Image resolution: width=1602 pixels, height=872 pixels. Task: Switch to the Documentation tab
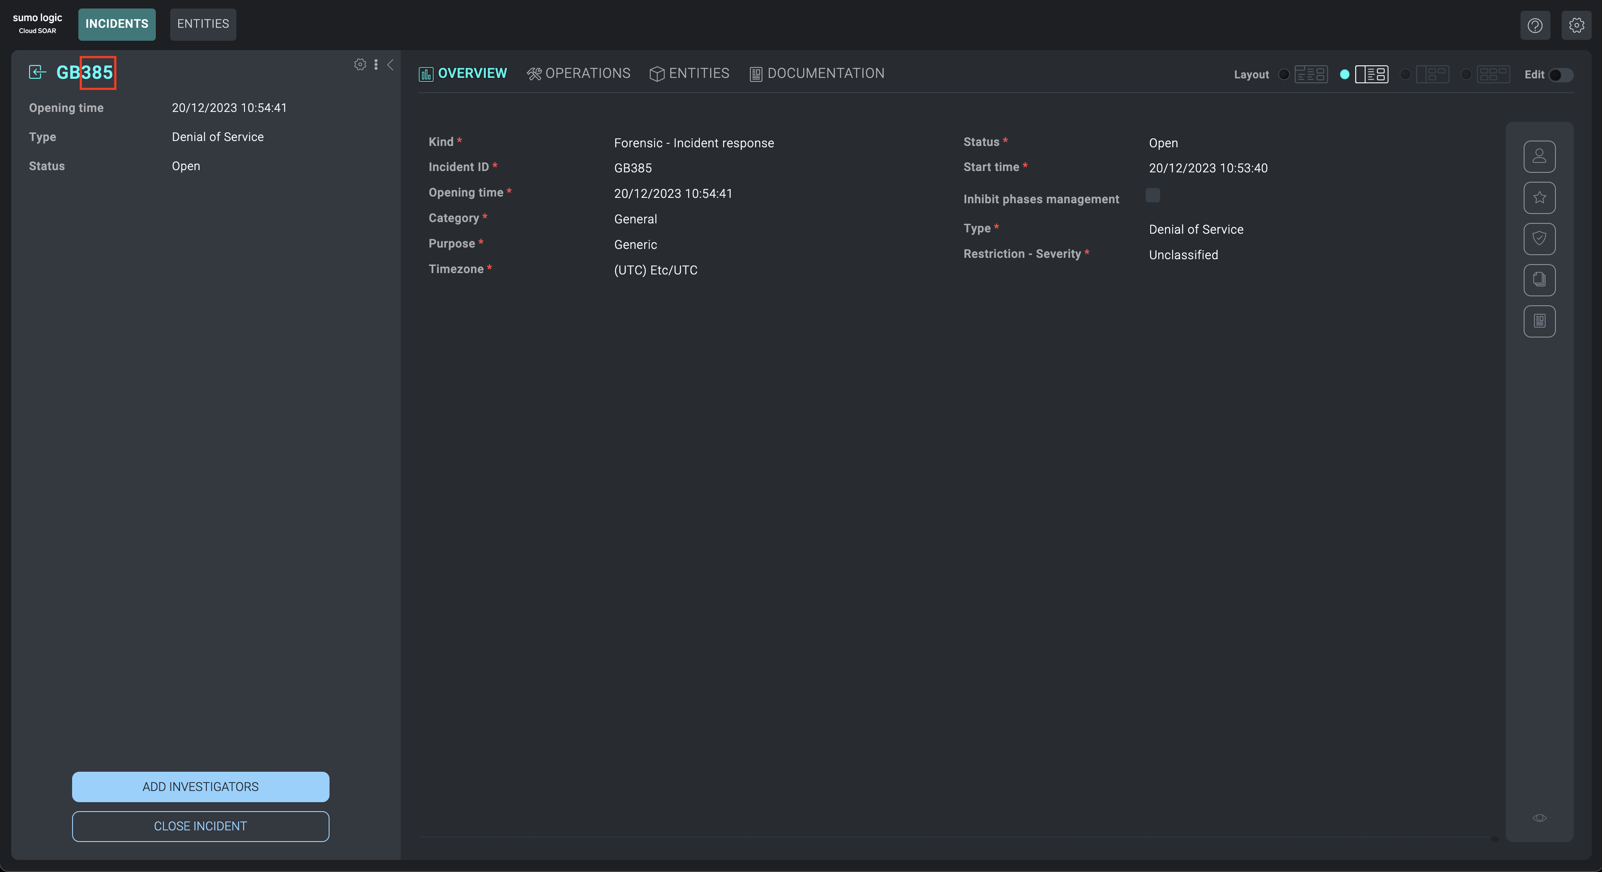coord(817,73)
